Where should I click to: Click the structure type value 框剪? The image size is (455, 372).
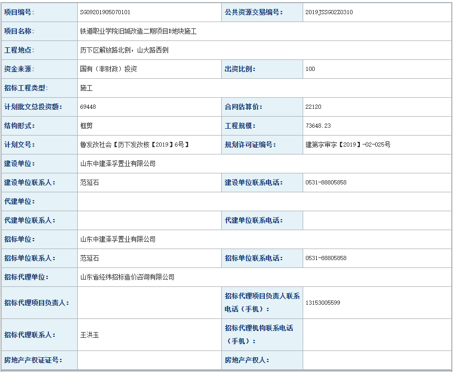click(86, 126)
